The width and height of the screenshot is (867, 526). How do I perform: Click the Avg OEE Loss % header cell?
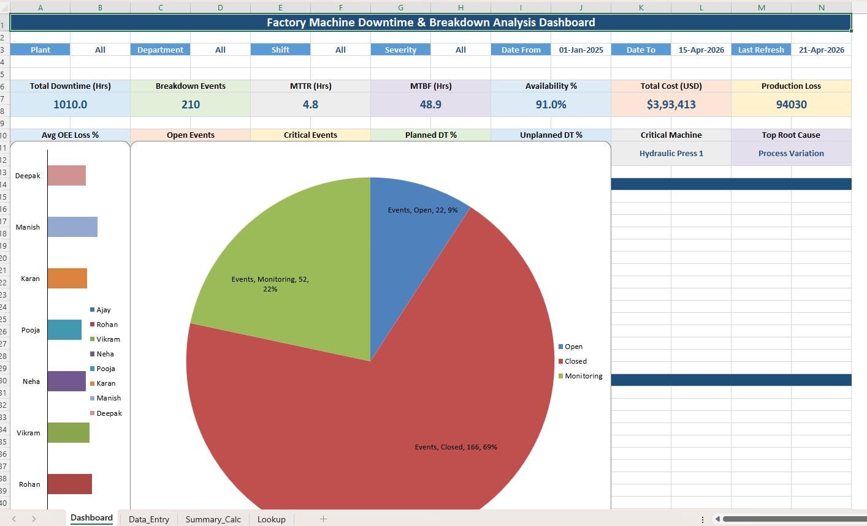70,135
